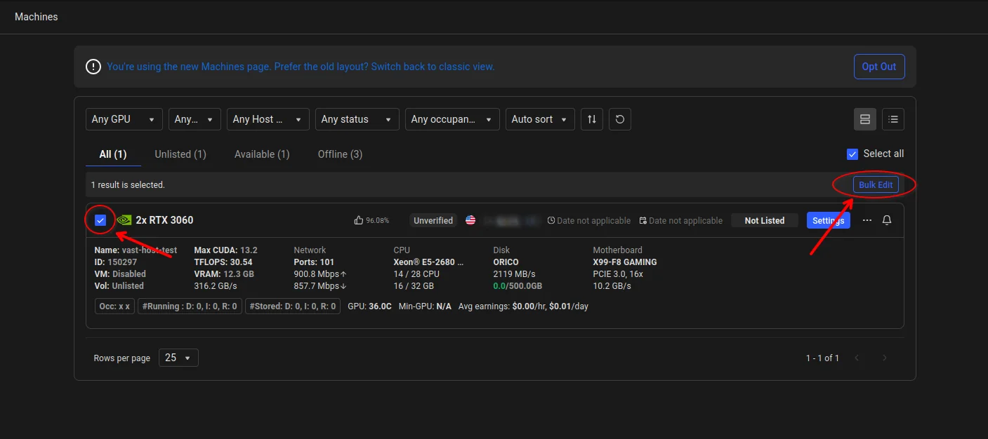Open the truncated 'Any...' filter dropdown
The height and width of the screenshot is (439, 988).
195,119
